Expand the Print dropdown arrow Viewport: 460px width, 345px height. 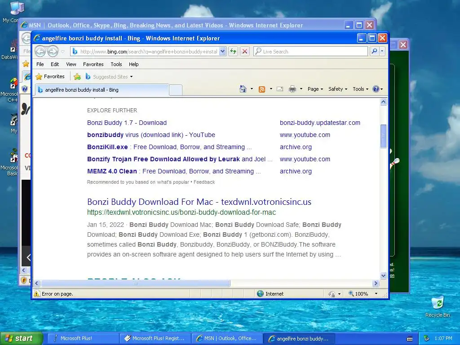(x=301, y=89)
